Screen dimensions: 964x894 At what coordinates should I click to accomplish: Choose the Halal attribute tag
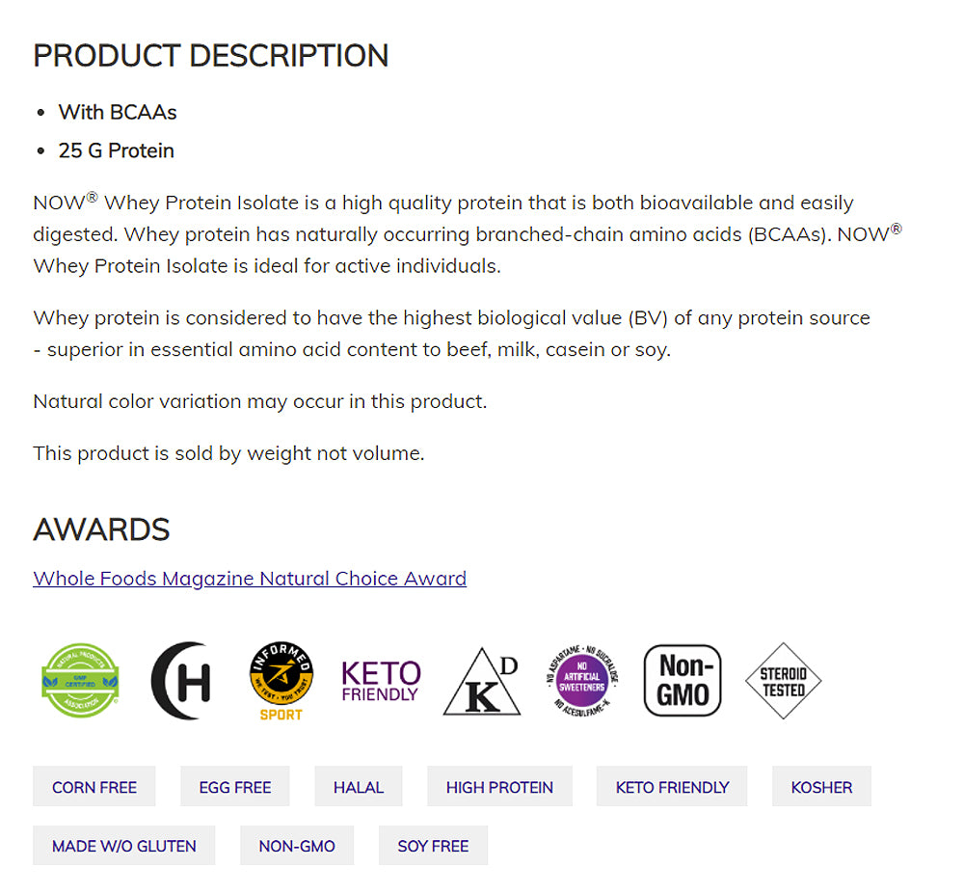359,787
